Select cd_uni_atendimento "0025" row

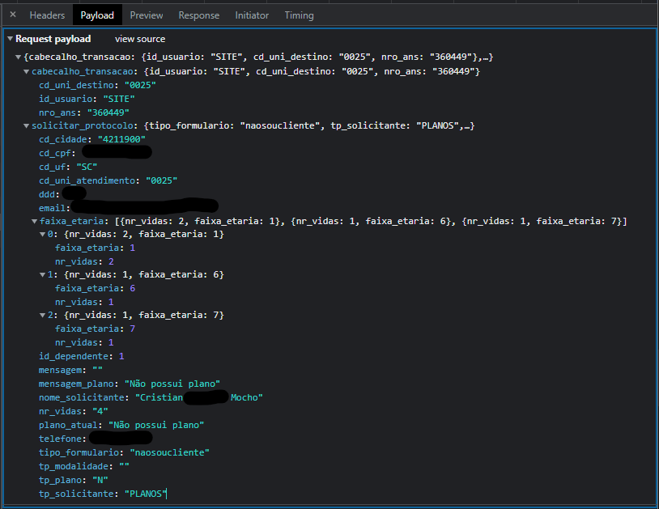[108, 181]
